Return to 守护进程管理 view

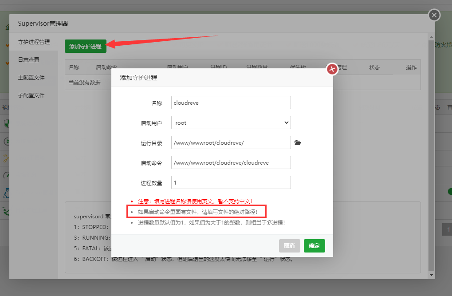tap(33, 42)
